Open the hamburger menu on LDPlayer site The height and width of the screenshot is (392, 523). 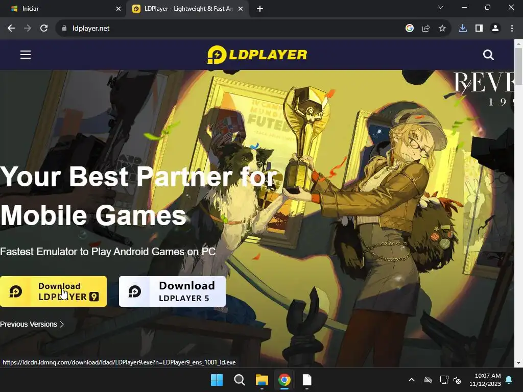tap(26, 55)
